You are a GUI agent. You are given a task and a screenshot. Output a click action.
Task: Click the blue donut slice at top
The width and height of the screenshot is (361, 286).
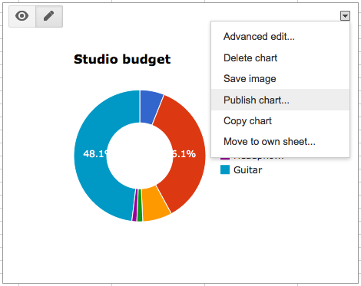click(x=150, y=107)
